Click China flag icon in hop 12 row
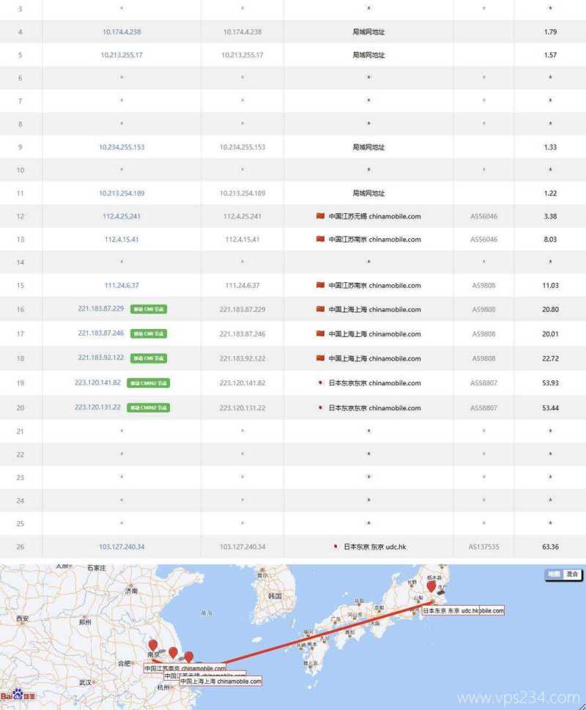586x710 pixels. (320, 216)
